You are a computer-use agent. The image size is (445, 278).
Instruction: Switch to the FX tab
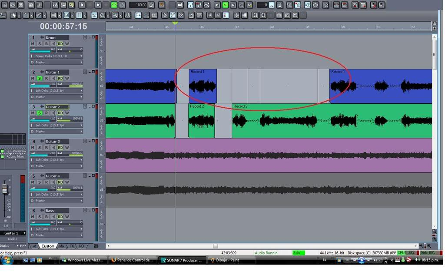[72, 246]
